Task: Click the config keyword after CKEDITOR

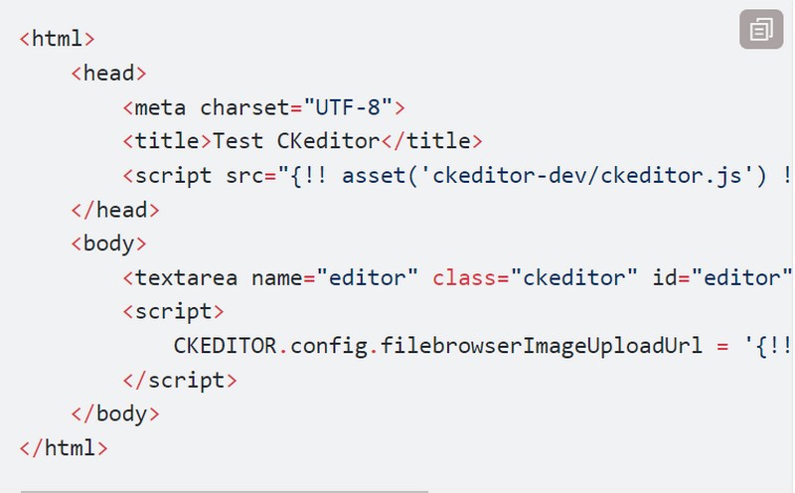Action: pos(329,347)
